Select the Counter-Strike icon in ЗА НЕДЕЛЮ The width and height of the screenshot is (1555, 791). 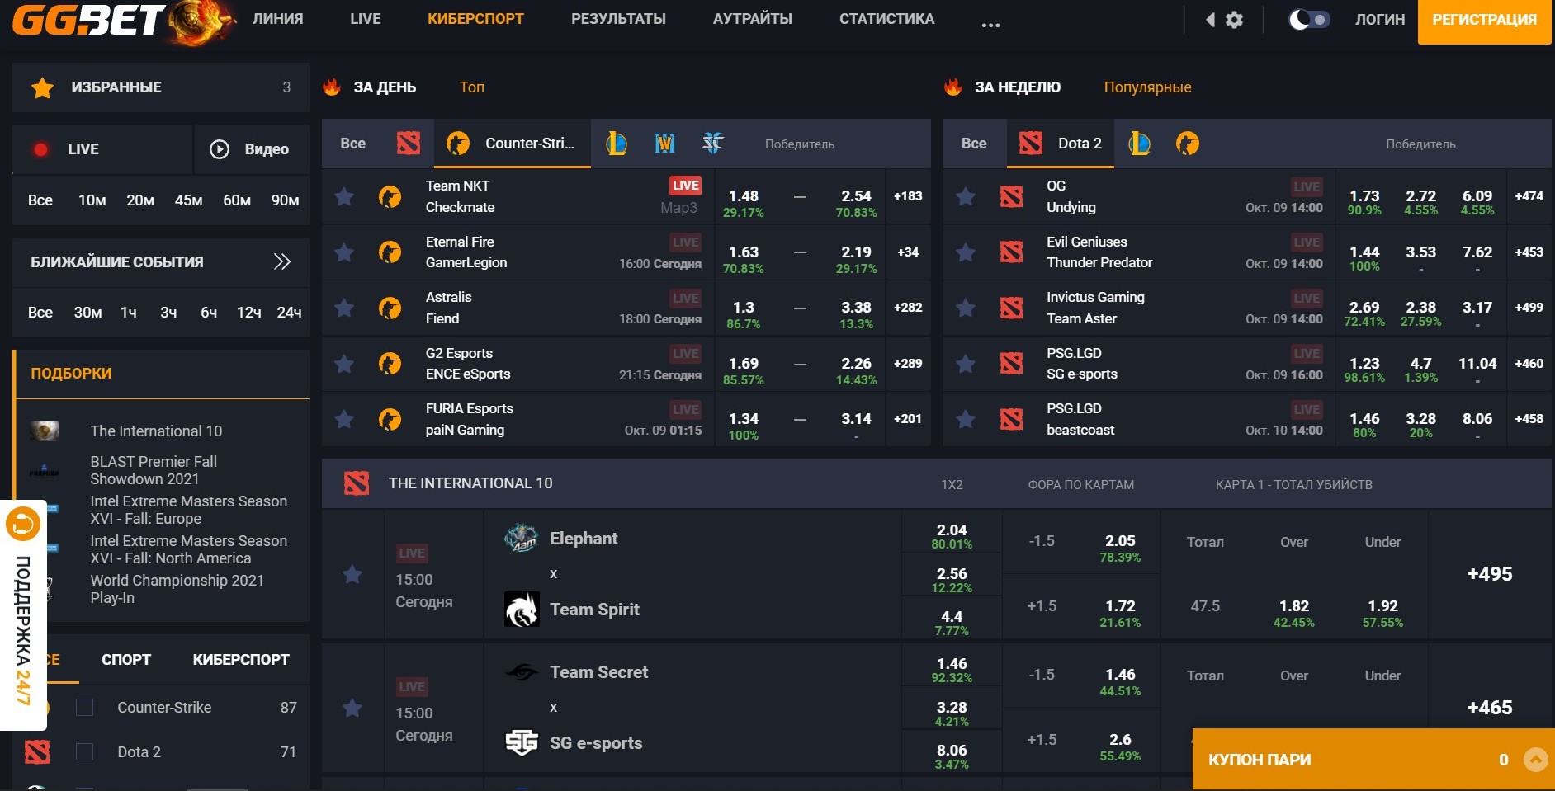pyautogui.click(x=1188, y=144)
